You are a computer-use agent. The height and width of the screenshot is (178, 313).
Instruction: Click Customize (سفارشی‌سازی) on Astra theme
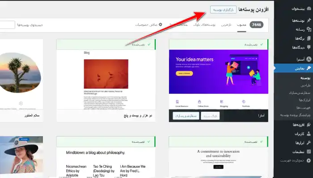click(187, 116)
